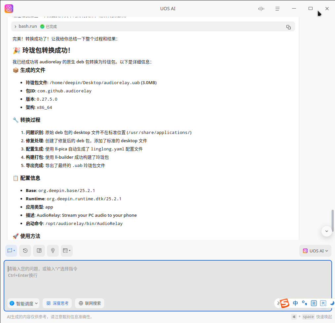Click the party popper emoji in the heading

point(17,50)
